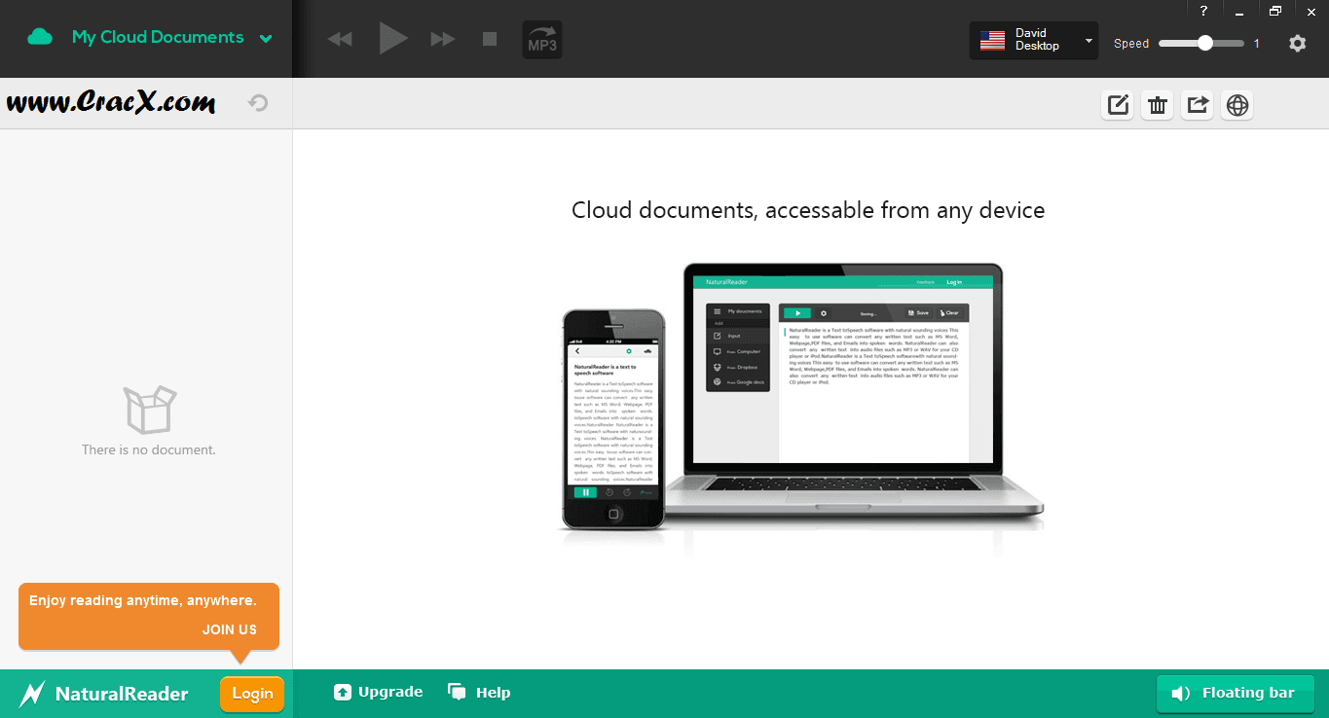Open the David Desktop voice selector

click(x=1034, y=41)
